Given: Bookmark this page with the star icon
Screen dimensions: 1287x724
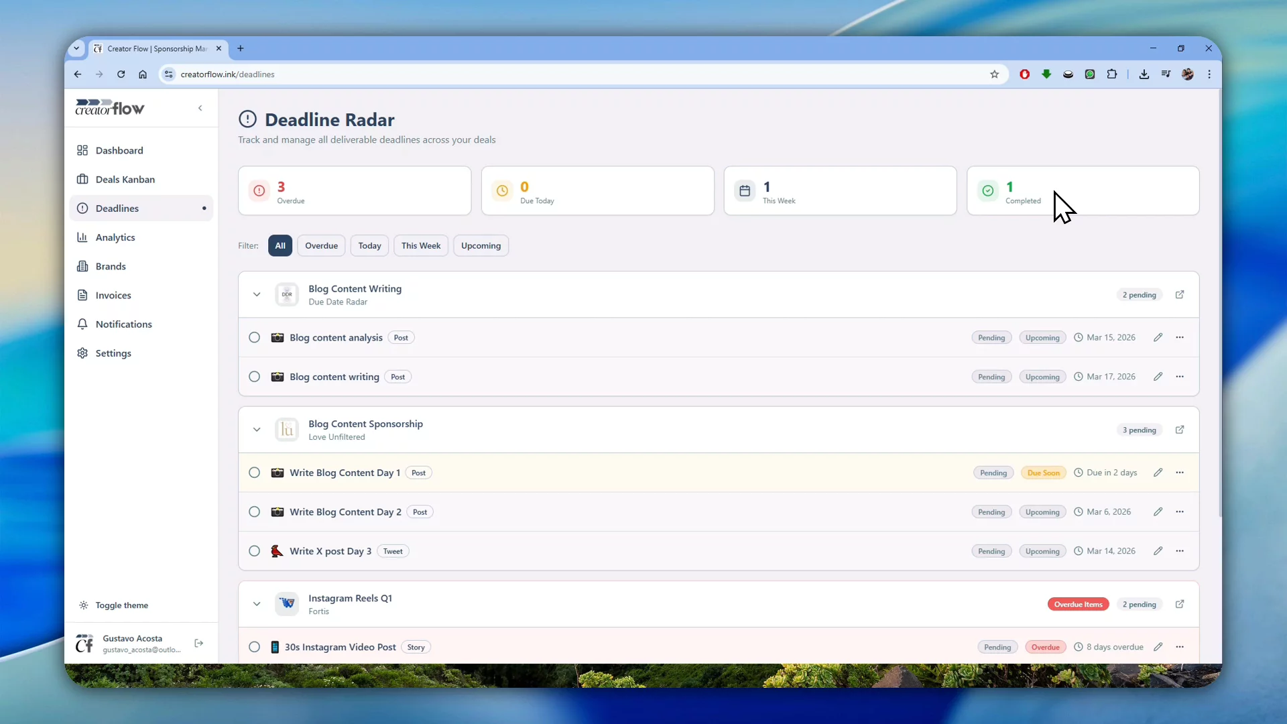Looking at the screenshot, I should point(994,74).
